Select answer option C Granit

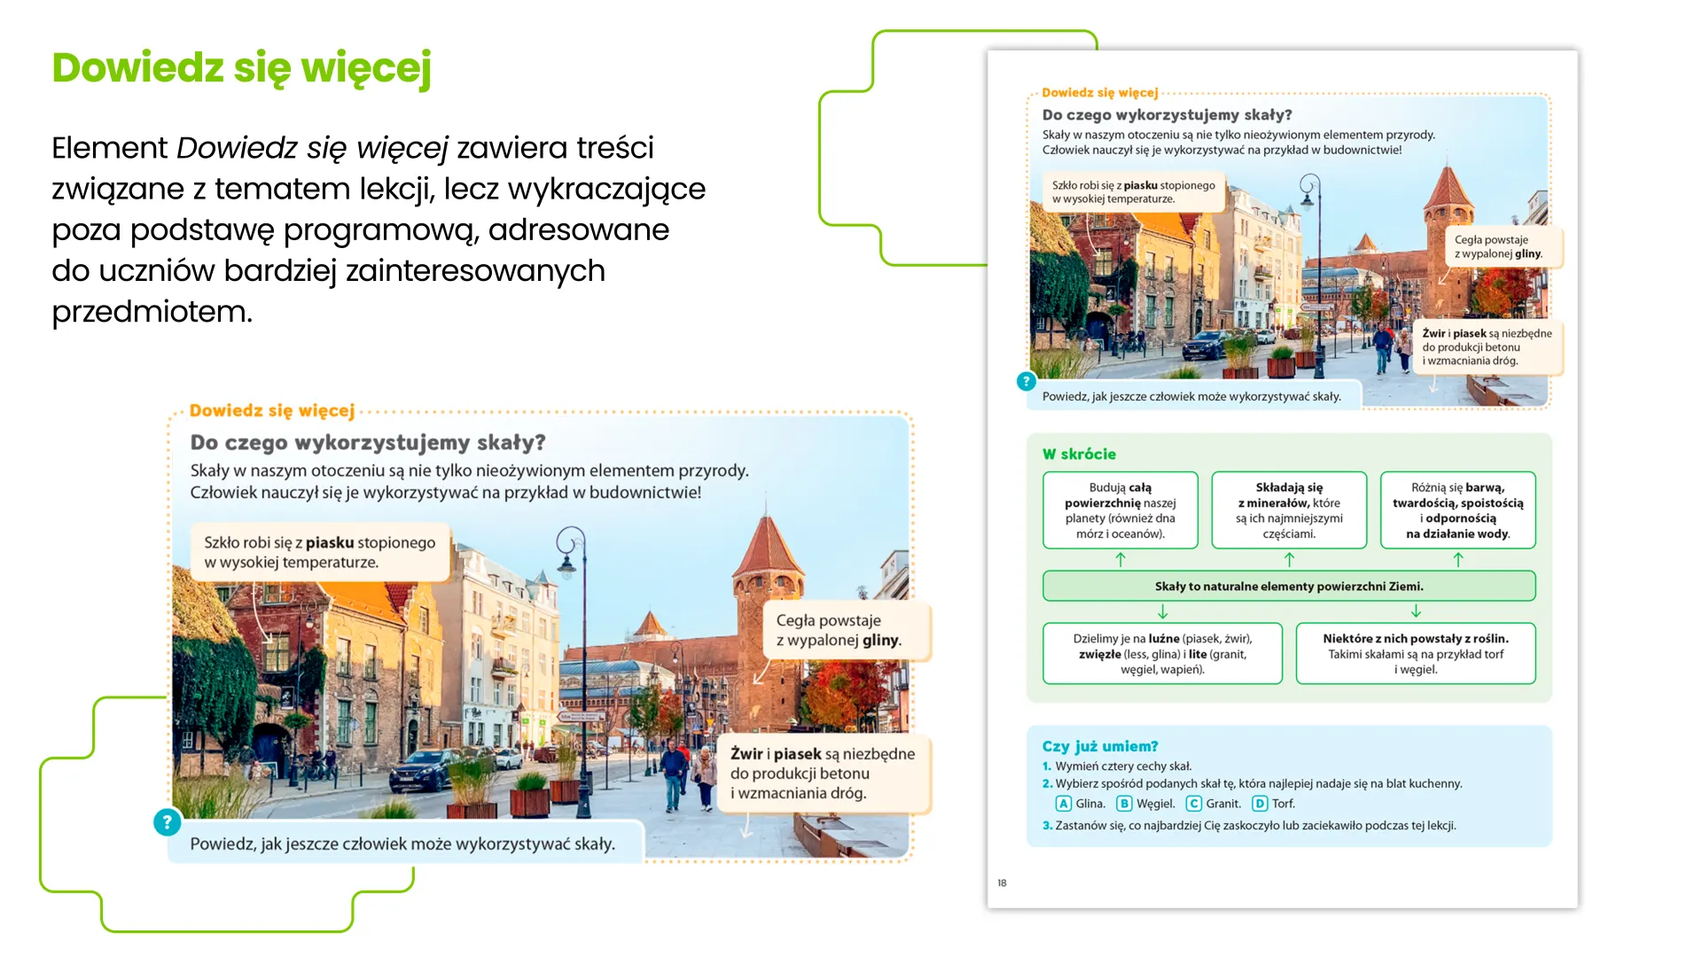pyautogui.click(x=1193, y=804)
